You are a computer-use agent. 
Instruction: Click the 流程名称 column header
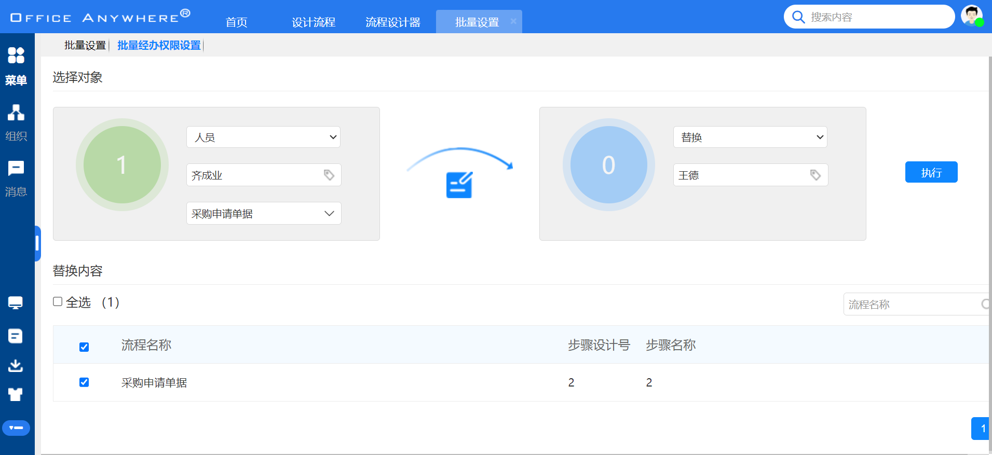tap(146, 345)
